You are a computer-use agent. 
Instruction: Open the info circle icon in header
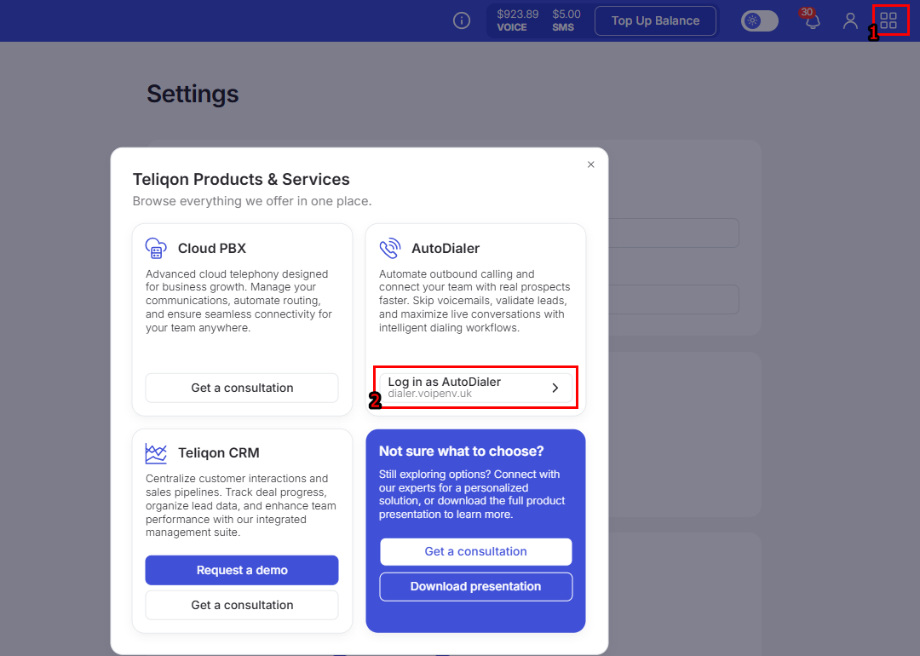tap(462, 21)
